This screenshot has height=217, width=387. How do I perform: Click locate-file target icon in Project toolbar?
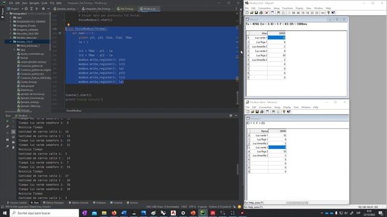pos(26,8)
